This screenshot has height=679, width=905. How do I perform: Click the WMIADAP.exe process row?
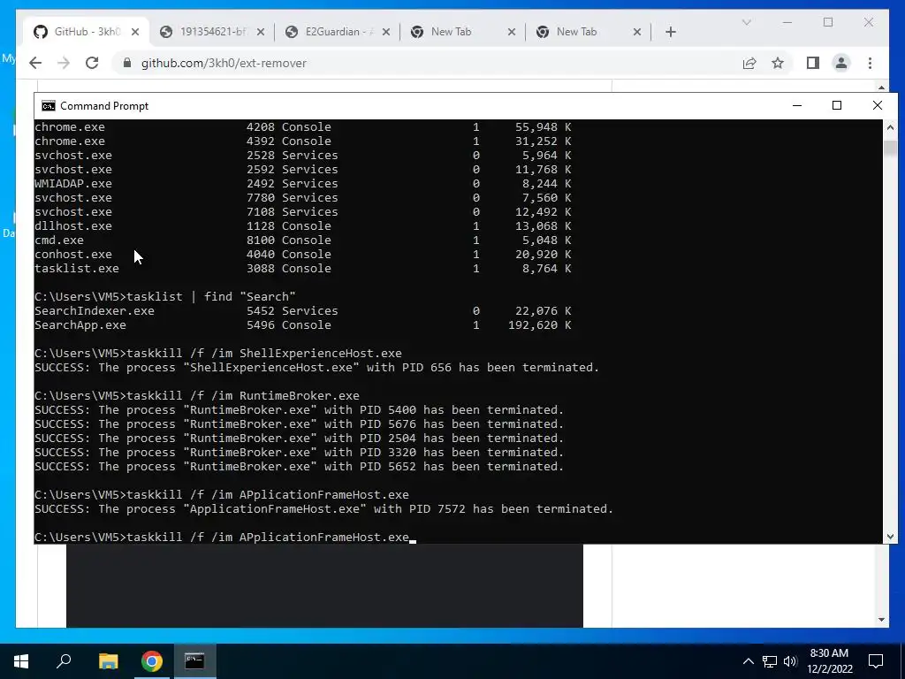pyautogui.click(x=302, y=184)
